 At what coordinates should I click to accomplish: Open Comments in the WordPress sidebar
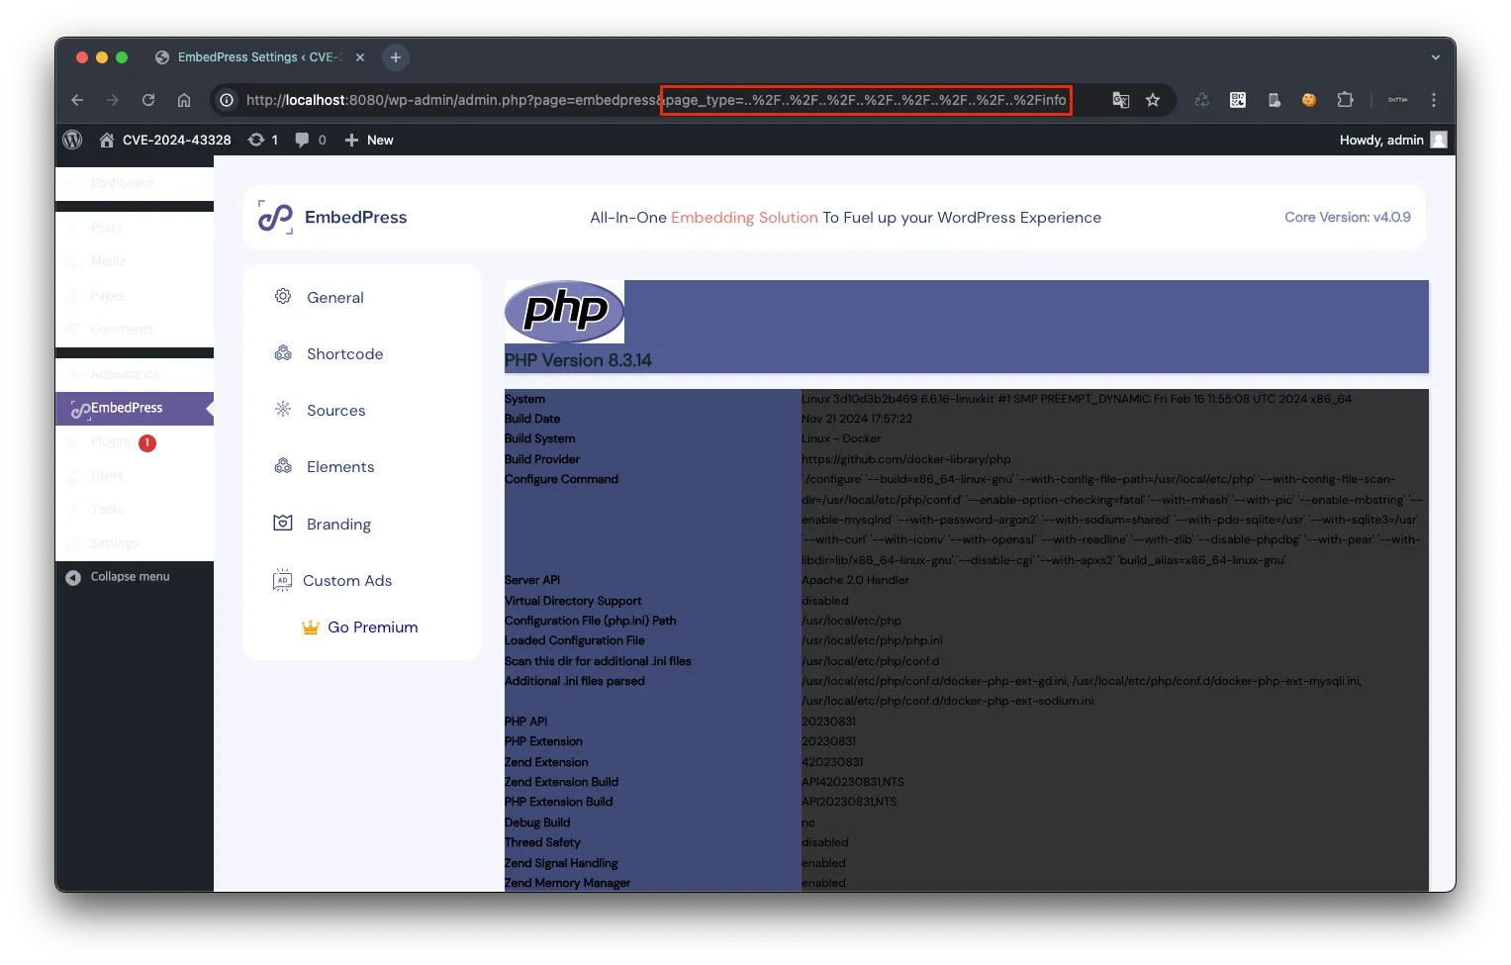coord(135,330)
